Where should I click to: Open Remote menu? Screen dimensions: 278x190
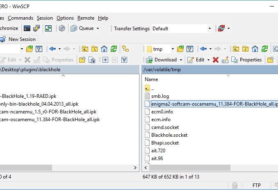pos(86,18)
